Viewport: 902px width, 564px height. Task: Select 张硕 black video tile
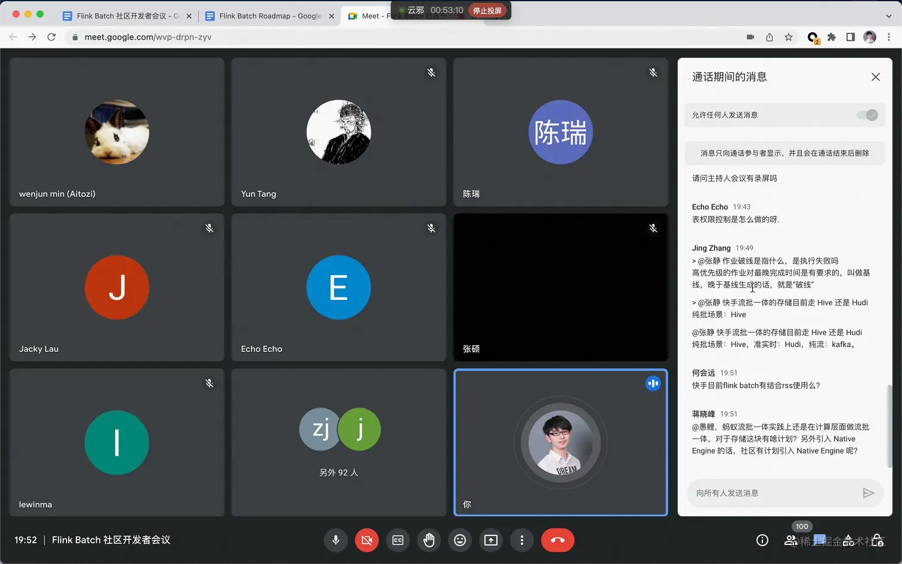tap(561, 287)
